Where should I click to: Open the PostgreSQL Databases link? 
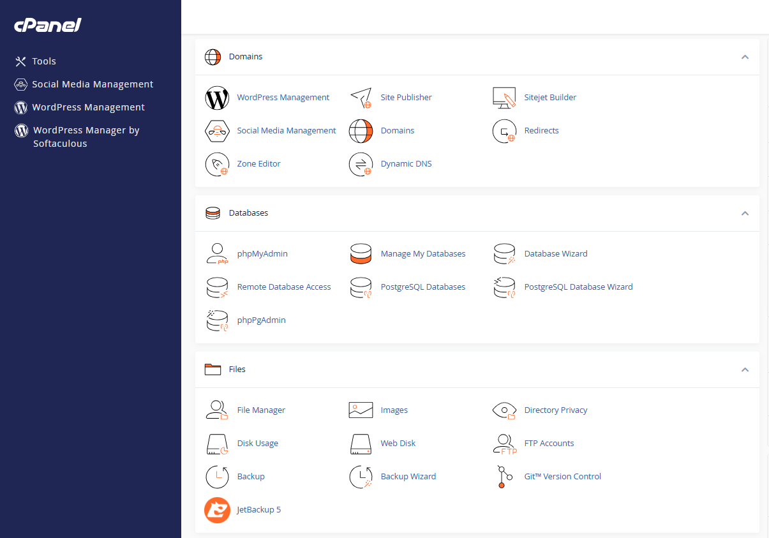(x=423, y=287)
